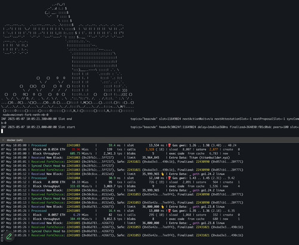Click the orange '3,328' calls value
Screen dimensions: 299x245
point(150,149)
